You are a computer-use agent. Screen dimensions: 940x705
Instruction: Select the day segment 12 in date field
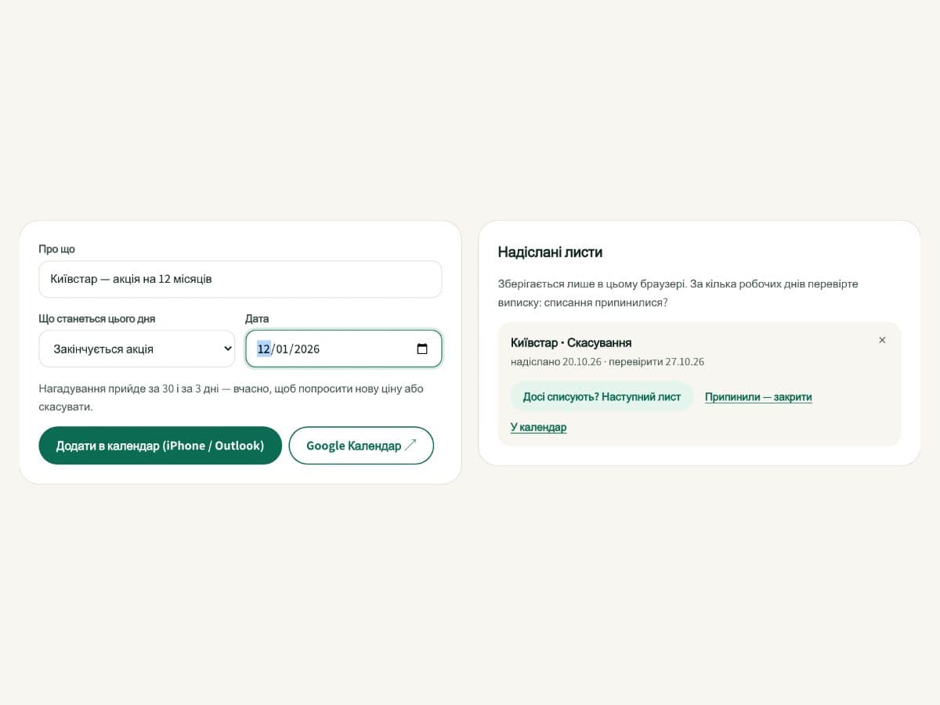pos(264,349)
